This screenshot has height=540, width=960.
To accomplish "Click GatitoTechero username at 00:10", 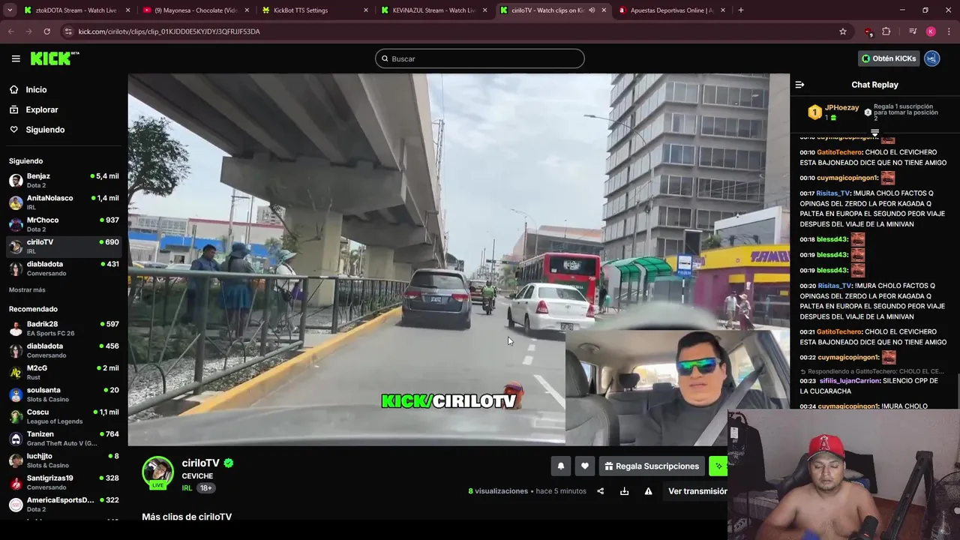I will [839, 152].
